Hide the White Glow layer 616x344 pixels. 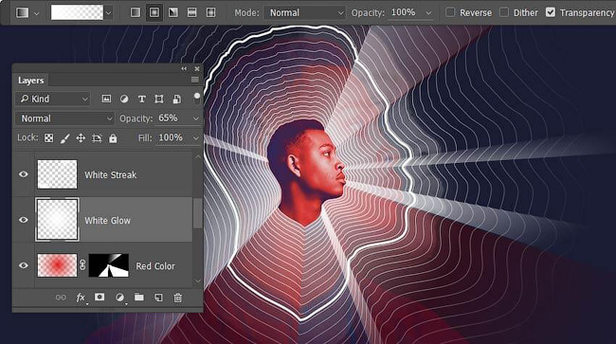[x=24, y=220]
